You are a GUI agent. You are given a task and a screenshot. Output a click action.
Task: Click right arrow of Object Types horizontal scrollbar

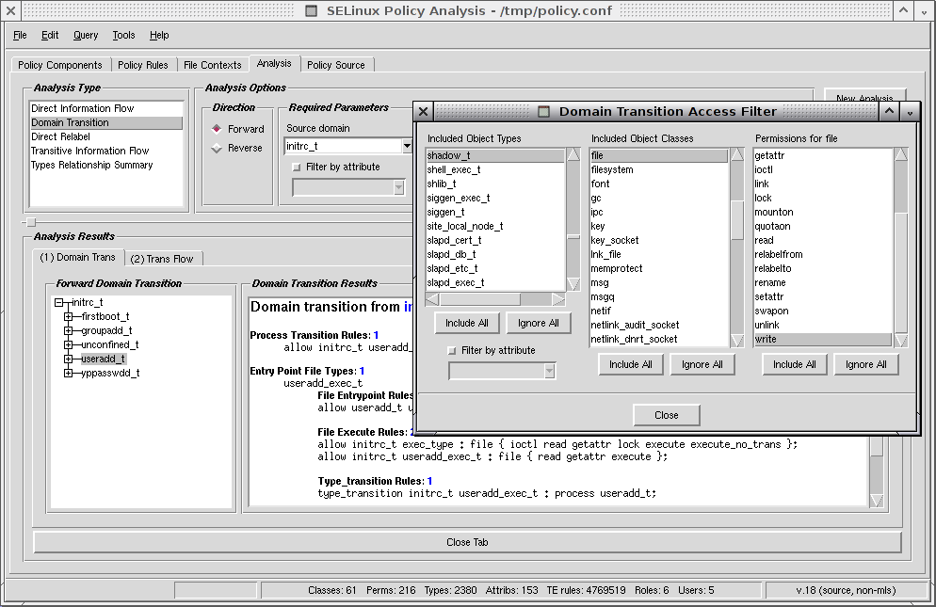[x=558, y=299]
